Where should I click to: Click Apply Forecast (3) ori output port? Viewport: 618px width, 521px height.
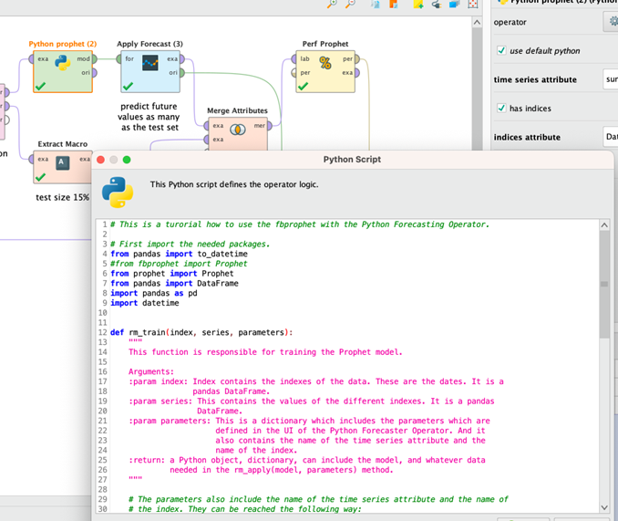tap(182, 73)
